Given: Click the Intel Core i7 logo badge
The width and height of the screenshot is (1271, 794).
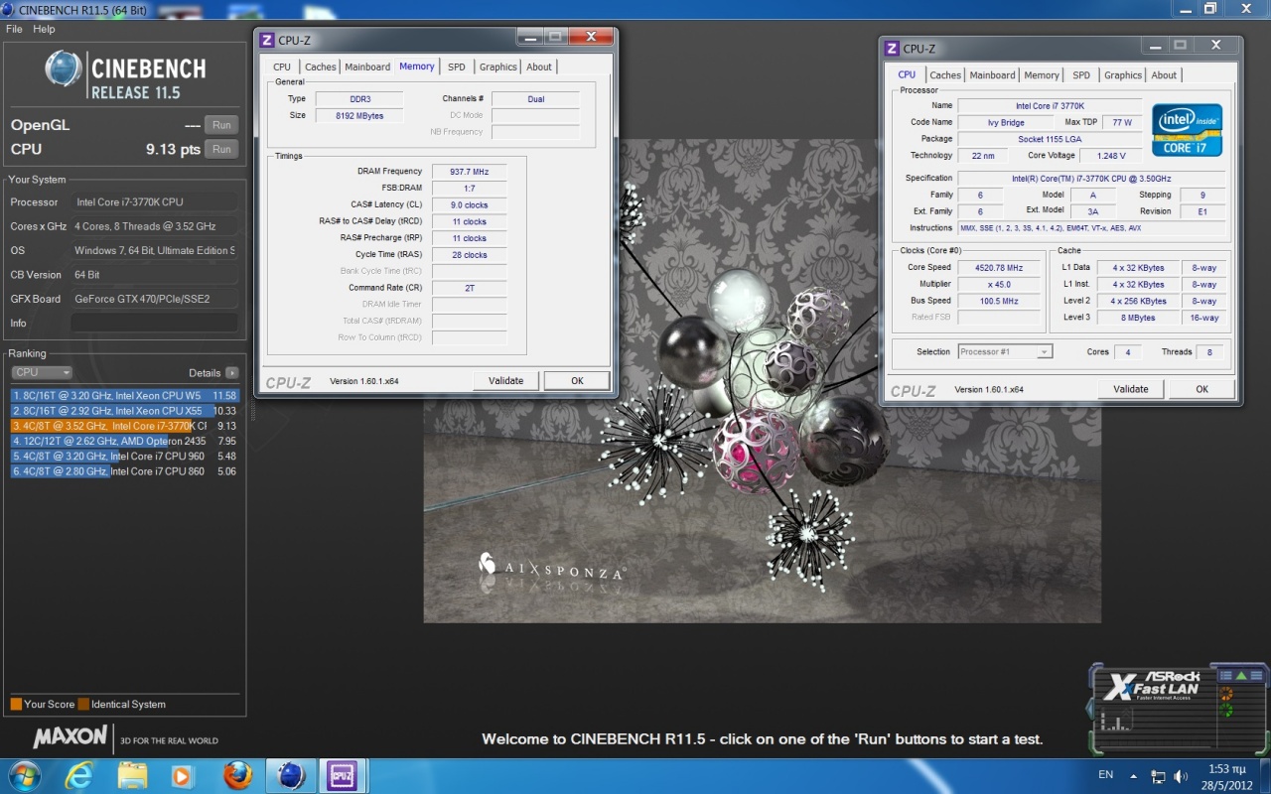Looking at the screenshot, I should 1187,130.
